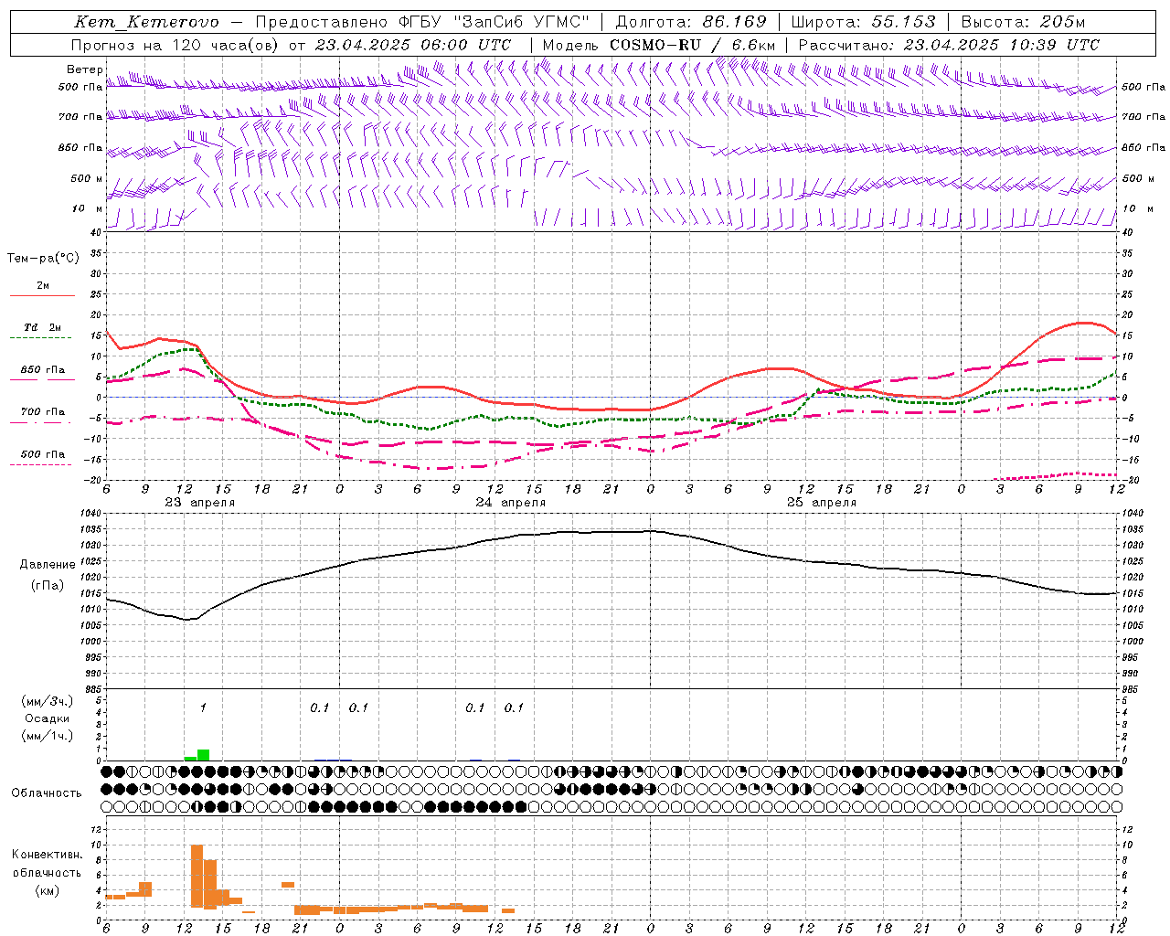Click the 'Конвективн.' convective cloud label
1170x936 pixels.
coord(47,855)
